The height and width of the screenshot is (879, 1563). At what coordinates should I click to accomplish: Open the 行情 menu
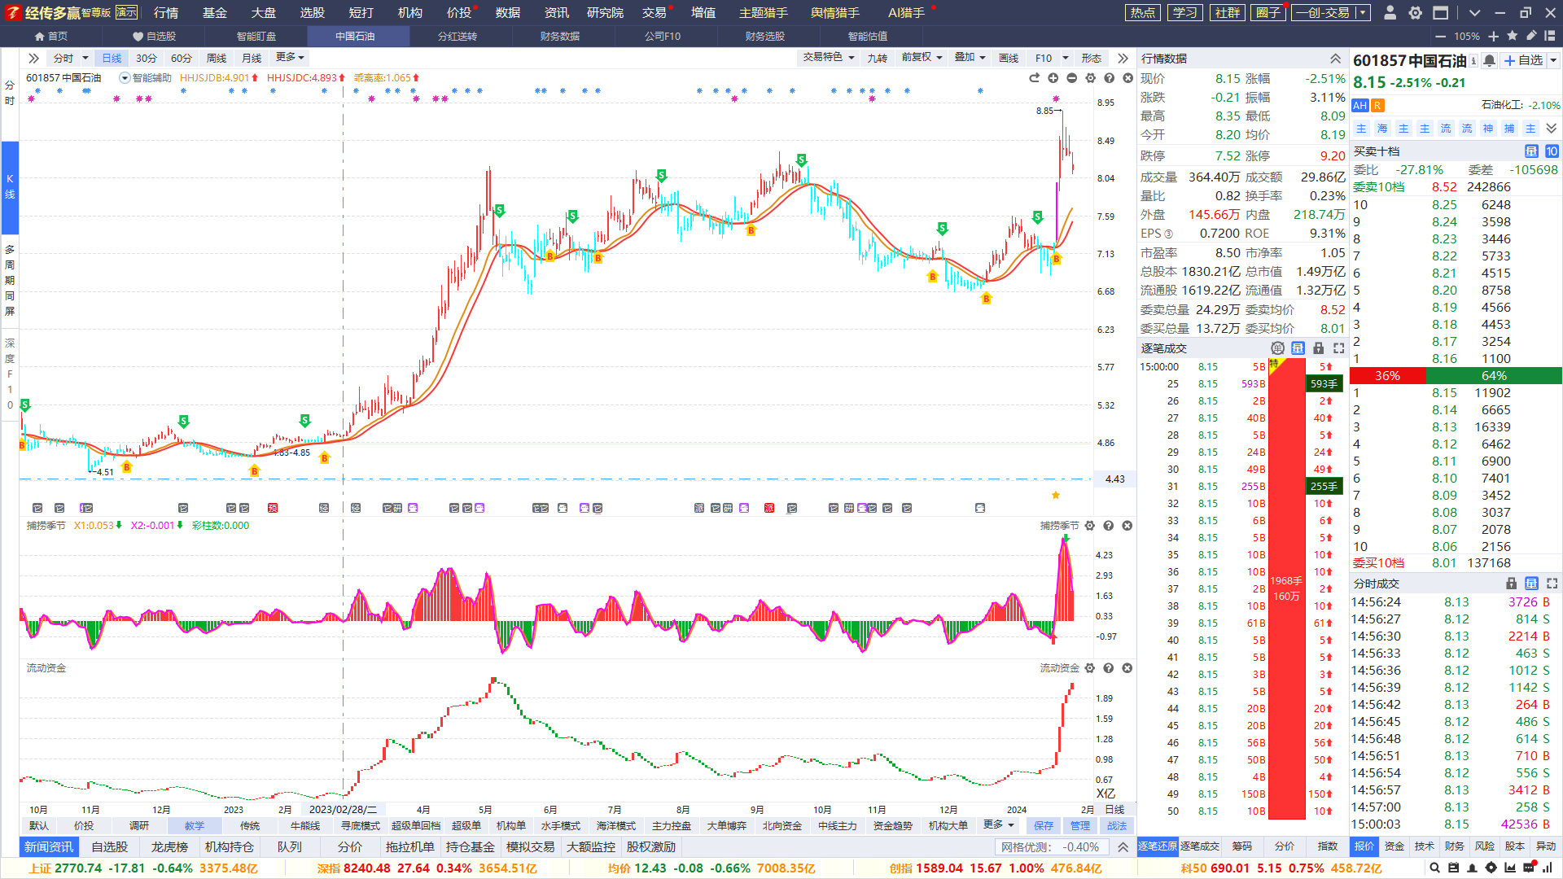coord(166,13)
